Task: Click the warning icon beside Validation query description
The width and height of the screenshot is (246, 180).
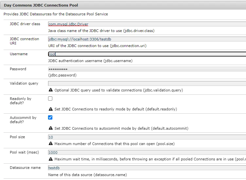Action: click(x=51, y=90)
